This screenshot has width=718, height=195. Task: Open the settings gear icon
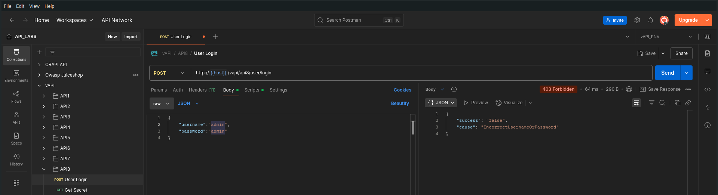coord(637,20)
